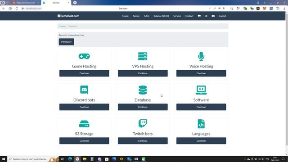This screenshot has height=162, width=288.
Task: Click the browser reload button
Action: pyautogui.click(x=17, y=9)
